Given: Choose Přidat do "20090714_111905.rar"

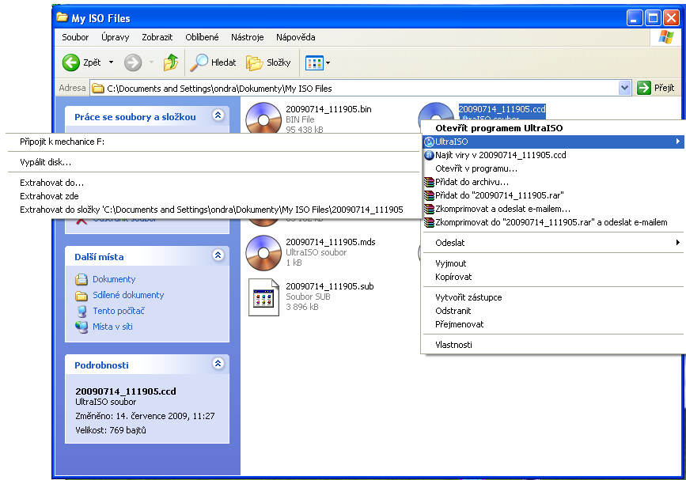Looking at the screenshot, I should coord(553,195).
